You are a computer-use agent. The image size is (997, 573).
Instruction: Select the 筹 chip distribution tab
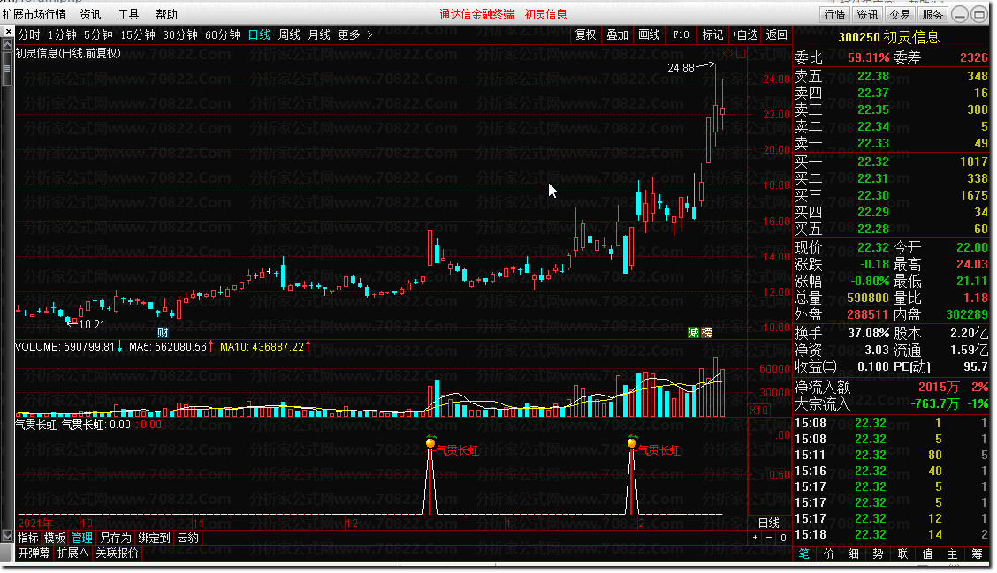[978, 554]
